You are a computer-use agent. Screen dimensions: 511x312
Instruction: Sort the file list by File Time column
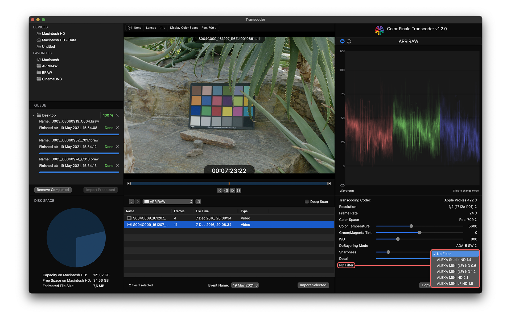click(x=216, y=211)
